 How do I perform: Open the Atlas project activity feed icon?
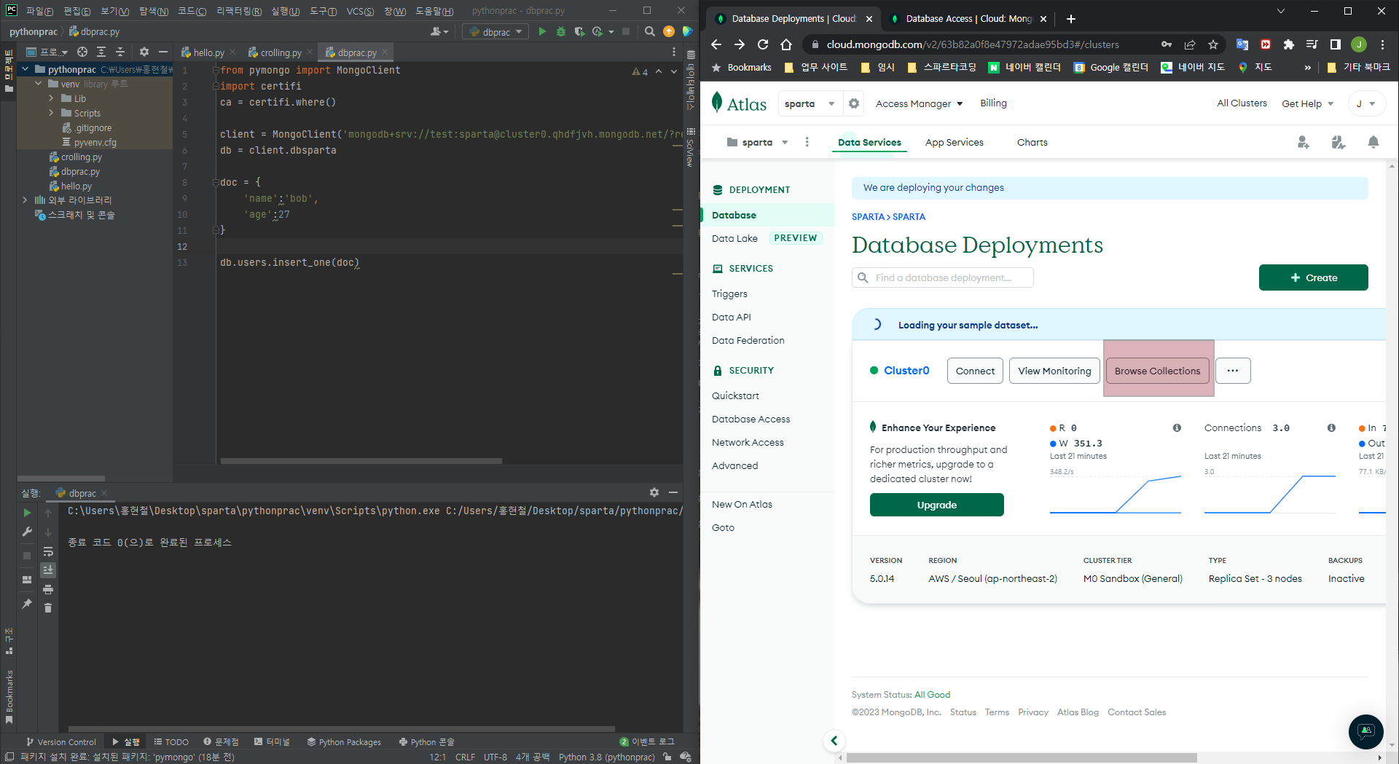pos(1339,142)
